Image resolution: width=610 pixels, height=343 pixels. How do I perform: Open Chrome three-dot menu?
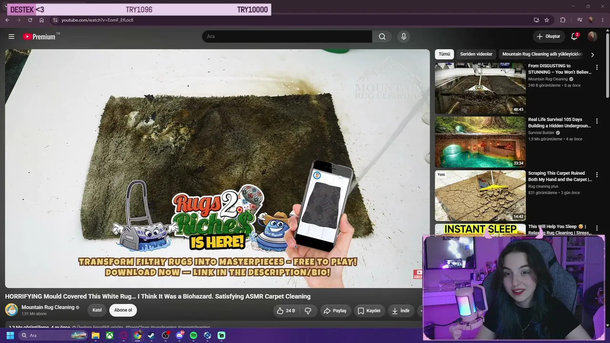(x=602, y=20)
